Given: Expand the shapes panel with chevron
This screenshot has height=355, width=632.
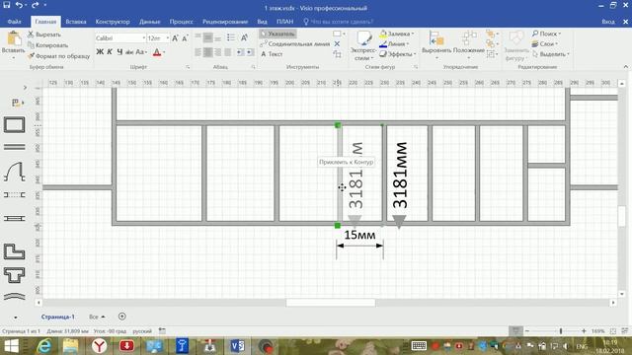Looking at the screenshot, I should (x=25, y=88).
